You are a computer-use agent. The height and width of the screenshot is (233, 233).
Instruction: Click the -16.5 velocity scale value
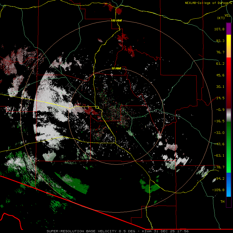(219, 121)
